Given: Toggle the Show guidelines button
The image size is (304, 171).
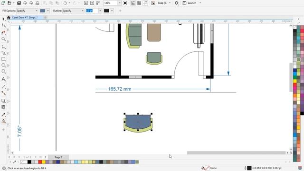Looking at the screenshot, I should 145,3.
